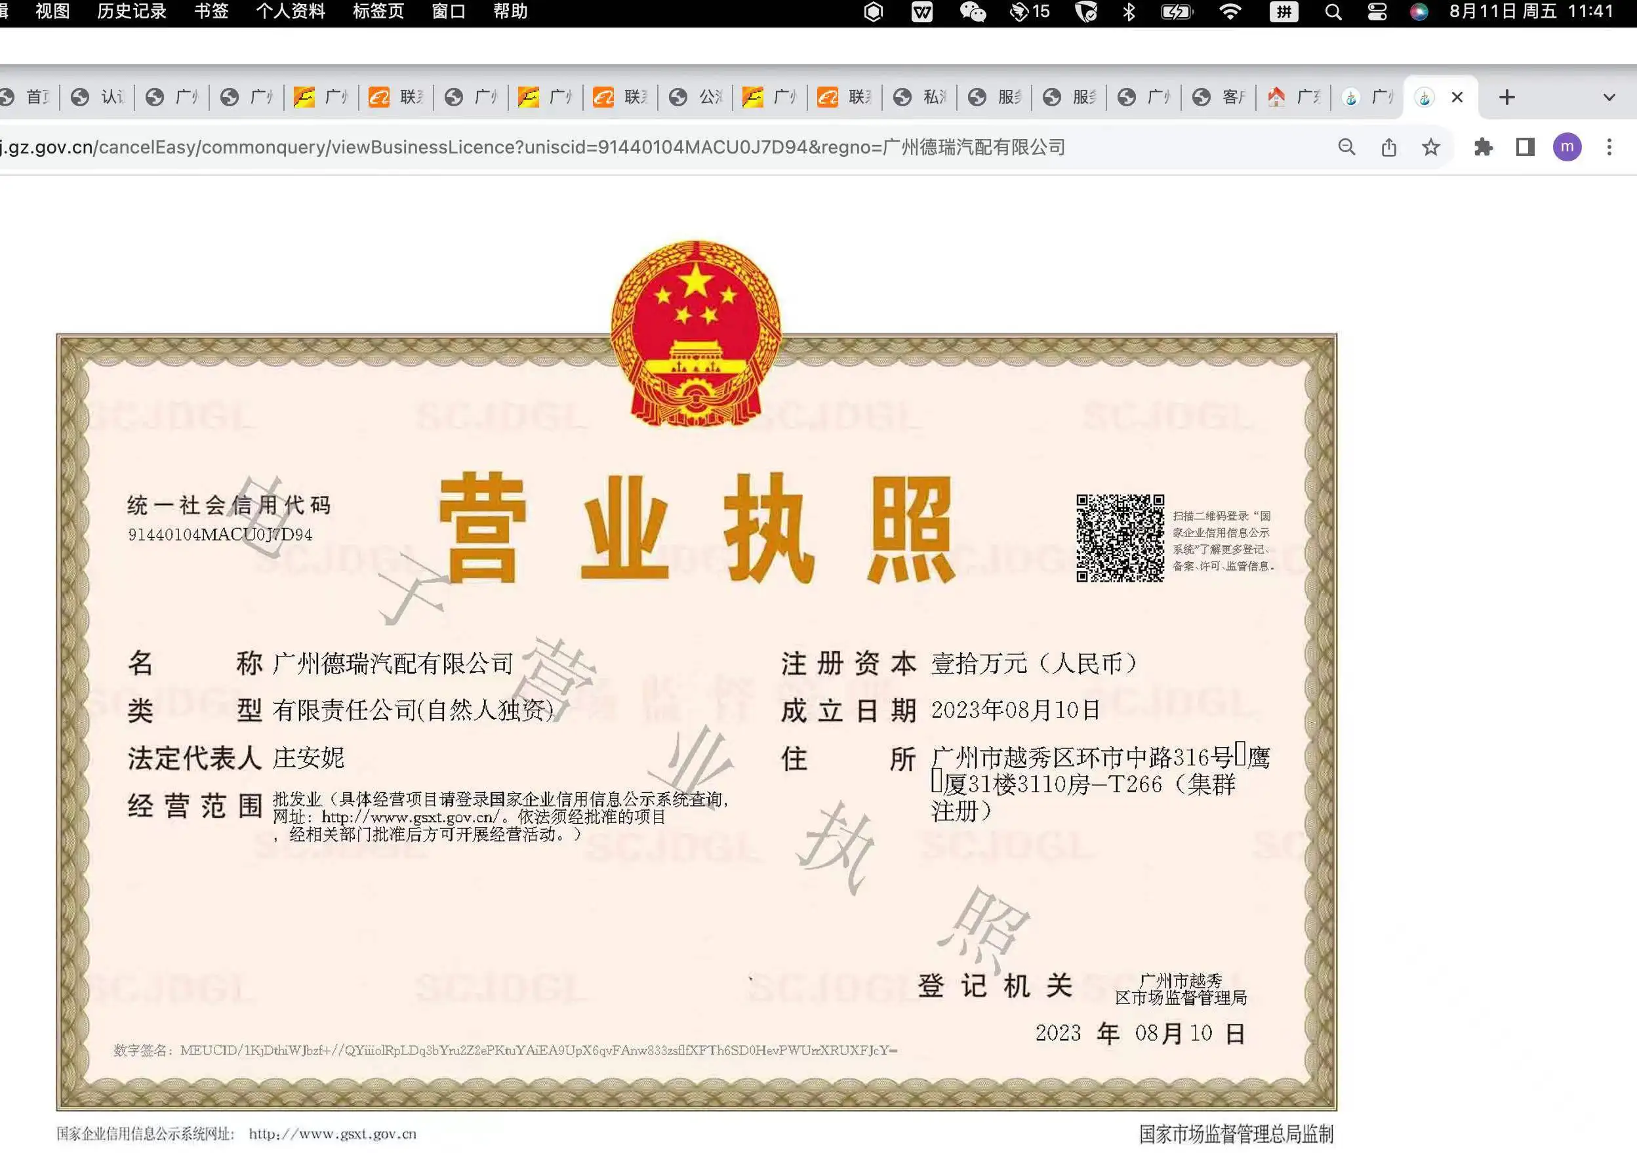The height and width of the screenshot is (1153, 1637).
Task: Open the battery status icon
Action: [1177, 12]
